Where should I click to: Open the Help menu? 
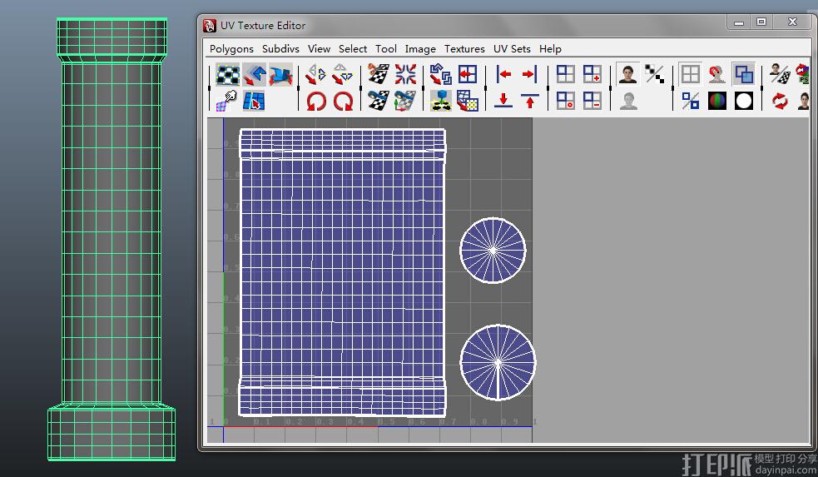[x=550, y=48]
